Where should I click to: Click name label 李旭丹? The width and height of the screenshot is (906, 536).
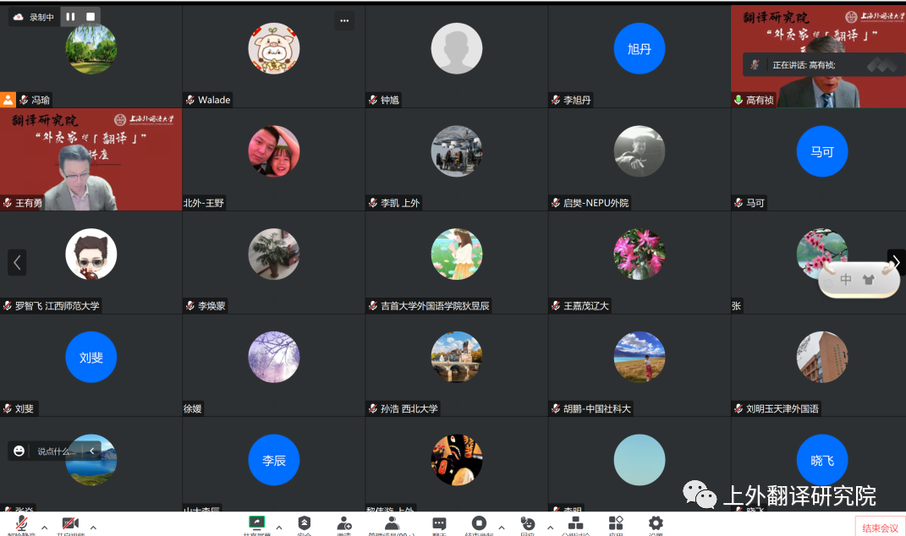pyautogui.click(x=577, y=100)
